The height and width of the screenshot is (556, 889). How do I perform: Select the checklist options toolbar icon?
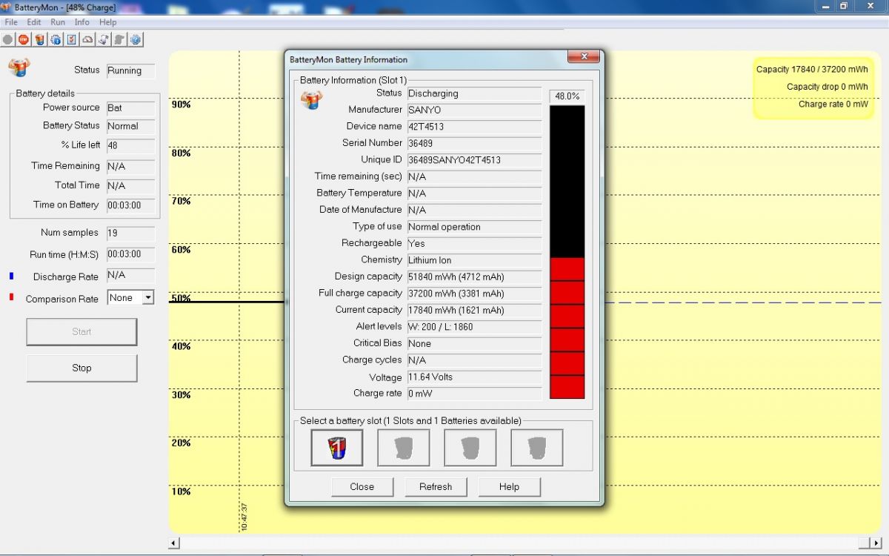point(70,39)
